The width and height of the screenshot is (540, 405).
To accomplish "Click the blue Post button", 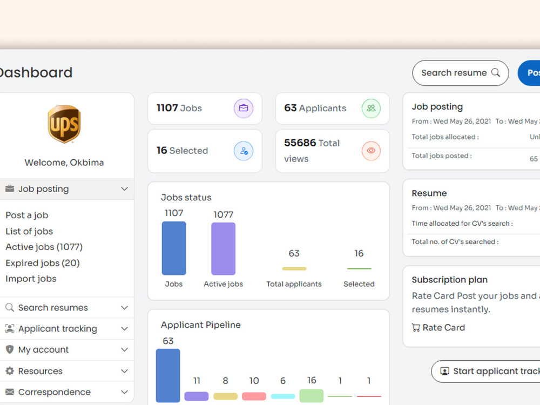I will click(529, 73).
